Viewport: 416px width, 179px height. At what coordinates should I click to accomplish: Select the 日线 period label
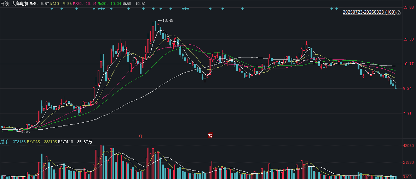coord(5,4)
